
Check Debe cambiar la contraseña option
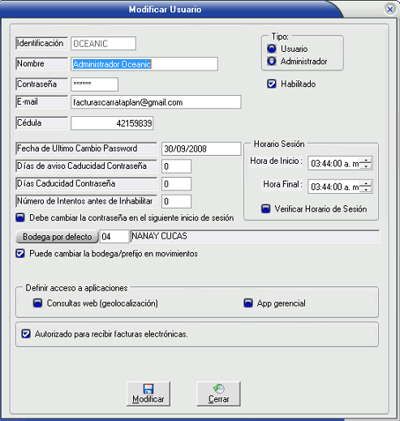[20, 217]
